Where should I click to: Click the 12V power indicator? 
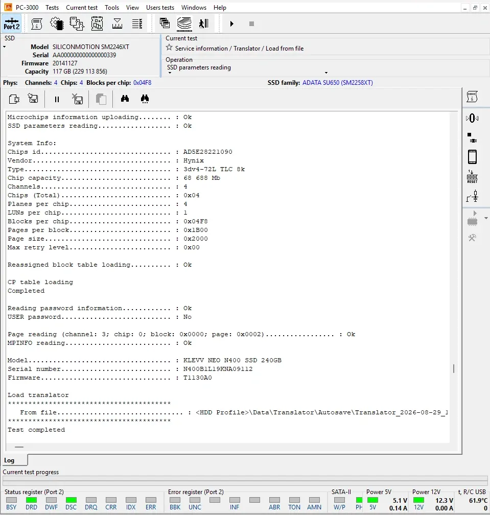(418, 500)
